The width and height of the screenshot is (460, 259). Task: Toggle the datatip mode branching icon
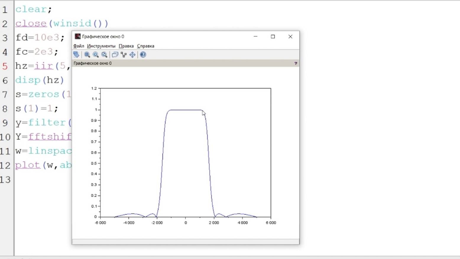[x=124, y=55]
